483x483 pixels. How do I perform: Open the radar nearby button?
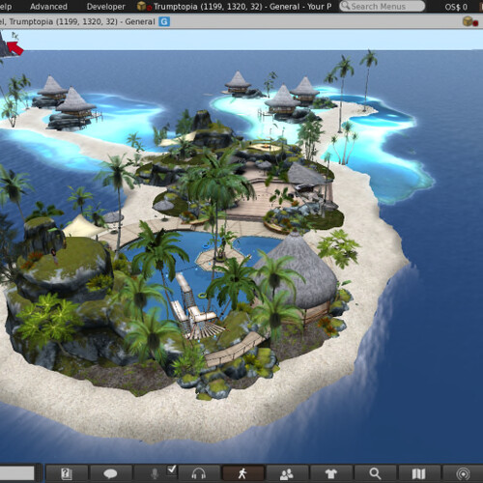[463, 474]
